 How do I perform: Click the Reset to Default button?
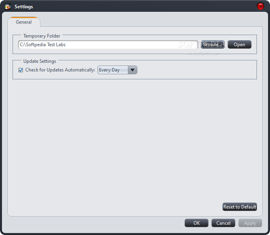coord(240,207)
